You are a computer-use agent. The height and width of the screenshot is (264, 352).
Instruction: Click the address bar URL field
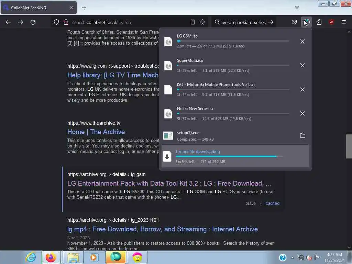pyautogui.click(x=130, y=22)
